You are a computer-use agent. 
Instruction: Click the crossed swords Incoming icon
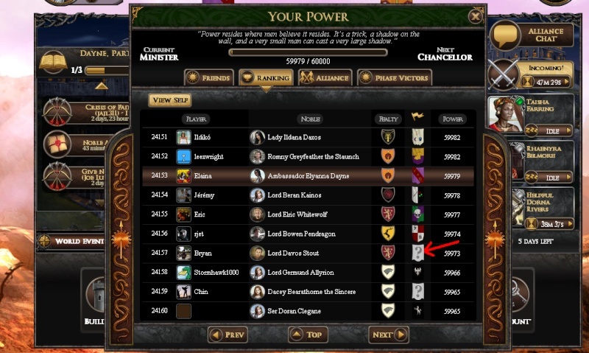[x=504, y=75]
